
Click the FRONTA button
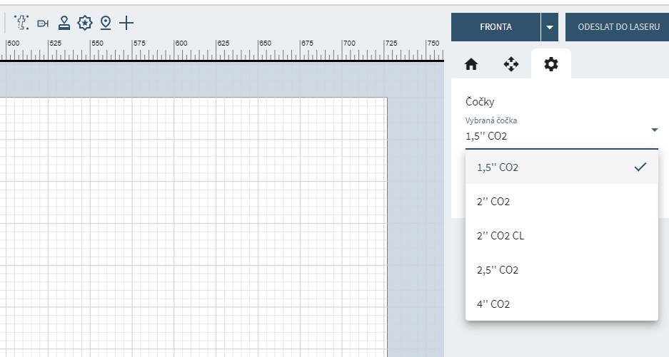pyautogui.click(x=496, y=27)
